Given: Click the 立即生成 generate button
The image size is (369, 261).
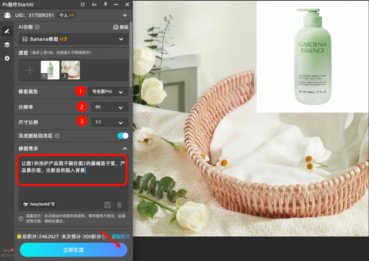Looking at the screenshot, I should pyautogui.click(x=73, y=250).
